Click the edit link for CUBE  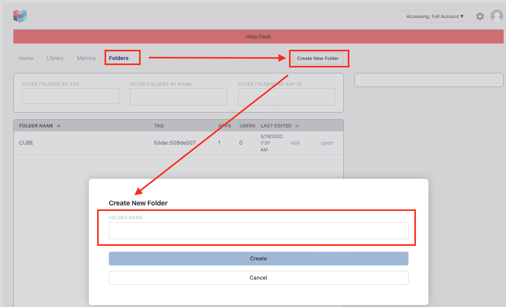click(295, 143)
